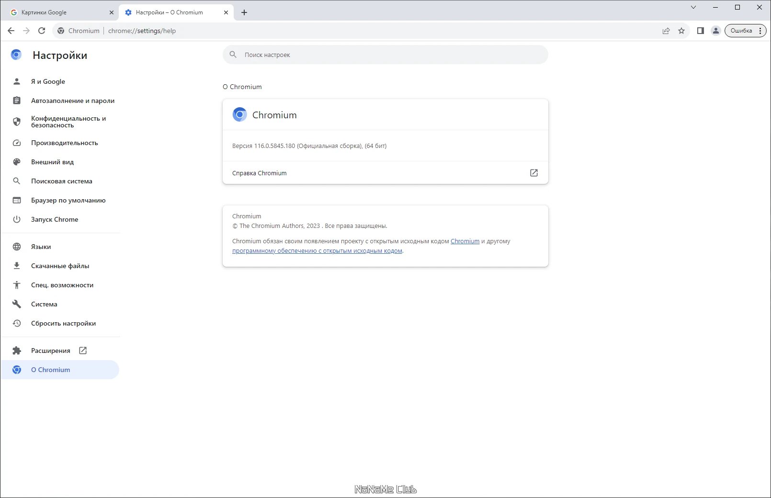Click the Chromium logo in the about card
Viewport: 771px width, 498px height.
[239, 114]
